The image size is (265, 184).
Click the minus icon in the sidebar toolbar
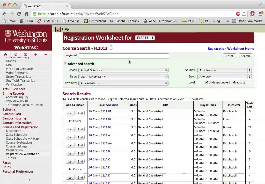[45, 54]
